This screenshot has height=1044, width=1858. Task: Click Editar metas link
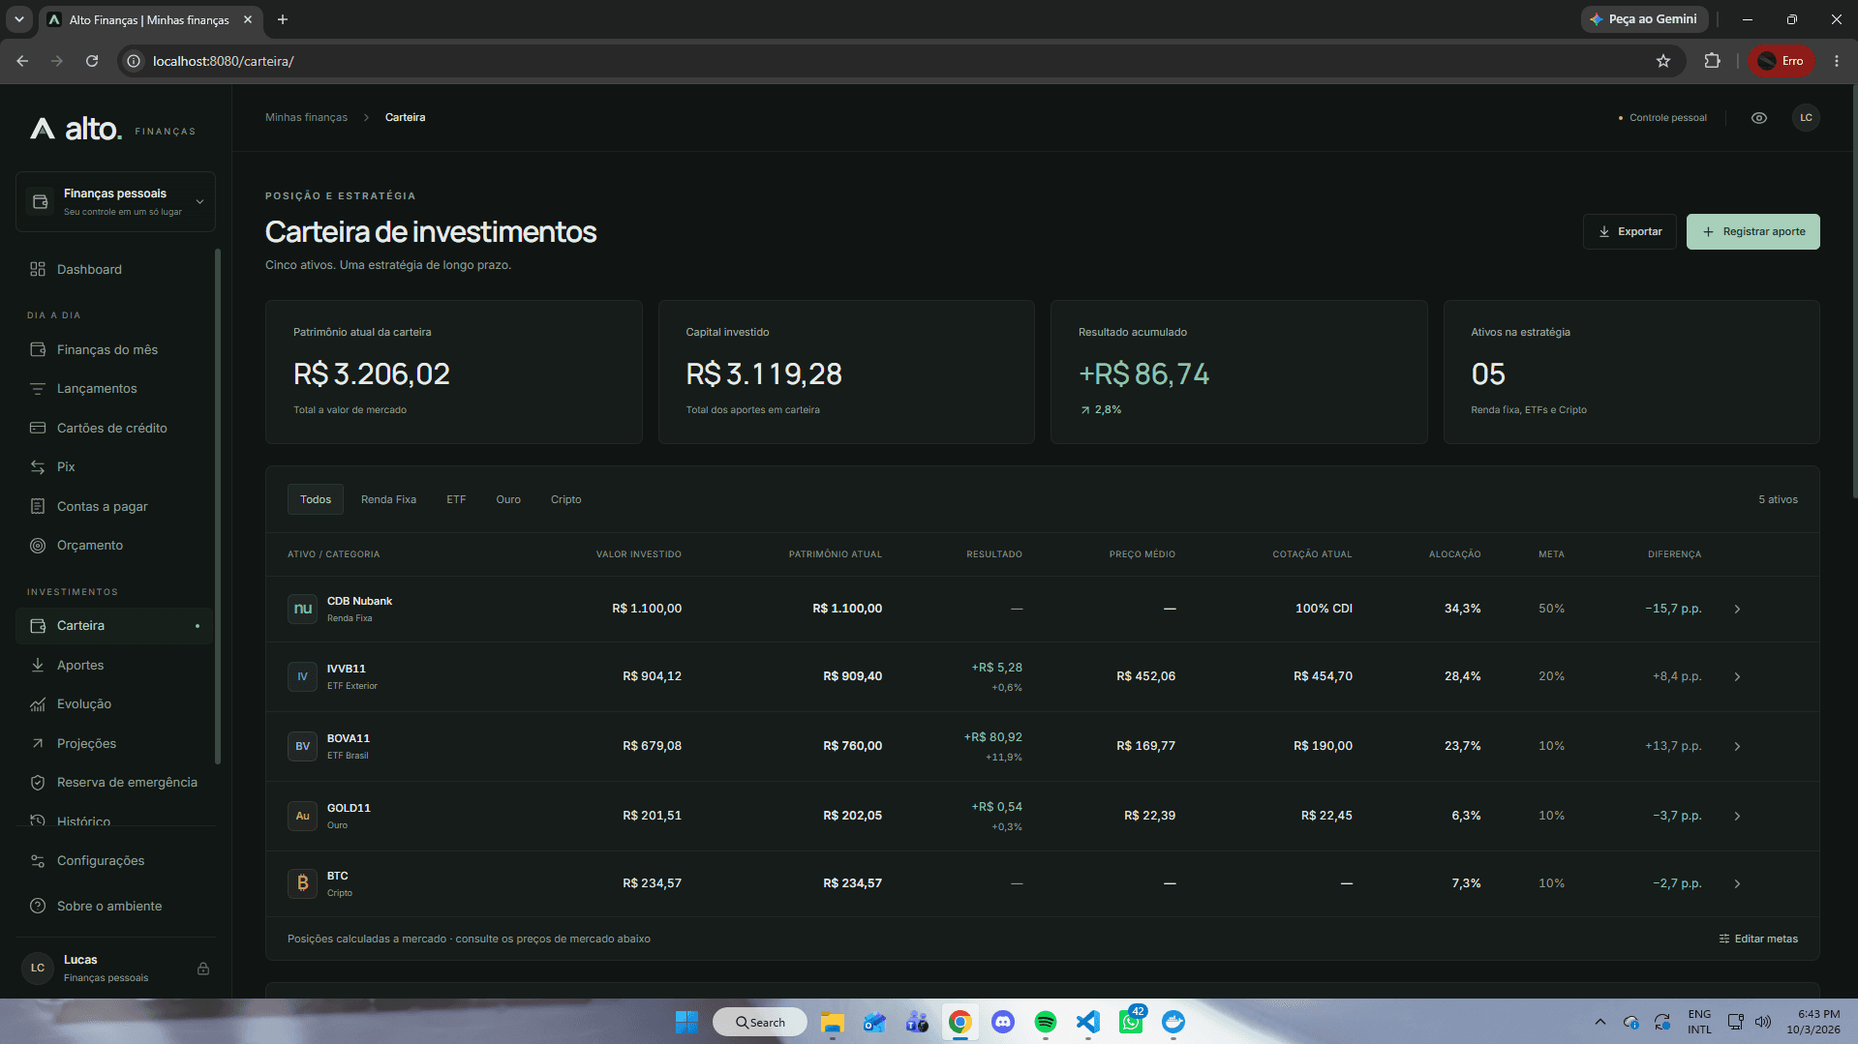tap(1758, 939)
